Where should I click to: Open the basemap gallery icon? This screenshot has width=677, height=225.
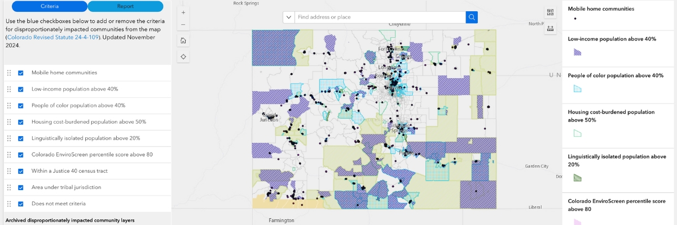(x=551, y=12)
